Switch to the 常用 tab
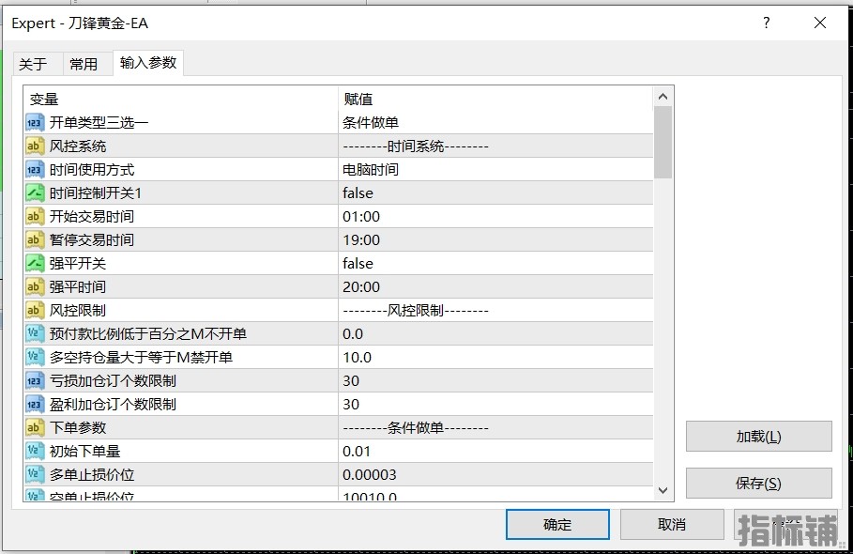 click(84, 64)
